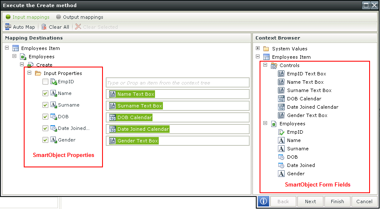The height and width of the screenshot is (209, 380).
Task: Click the Employees SmartObject icon in Mapping Destinations
Action: (23, 57)
